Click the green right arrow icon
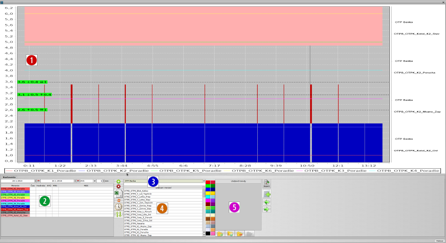Screen dimensions: 446x243 pyautogui.click(x=267, y=209)
